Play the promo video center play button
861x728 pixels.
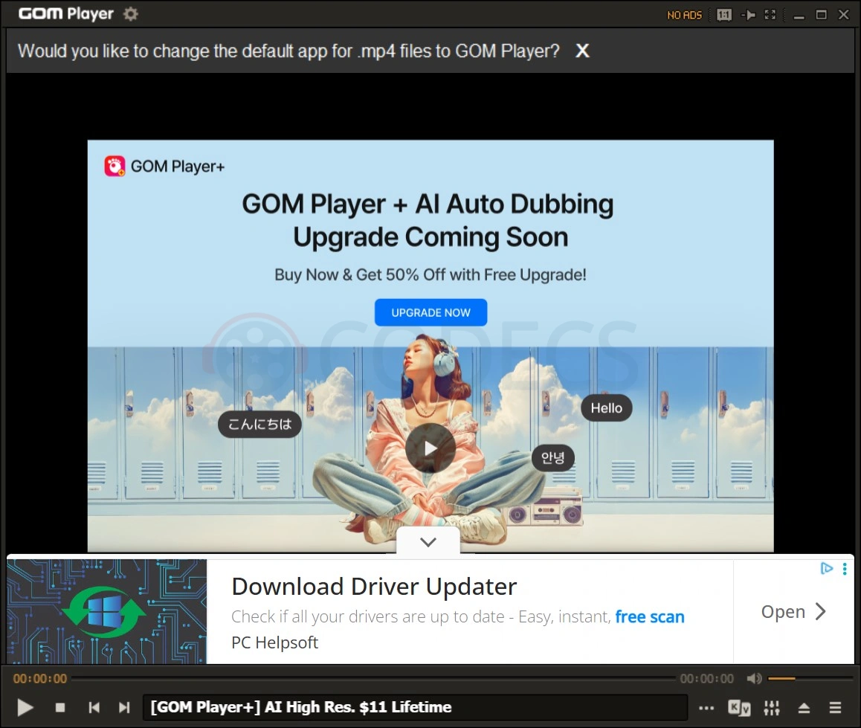click(430, 448)
